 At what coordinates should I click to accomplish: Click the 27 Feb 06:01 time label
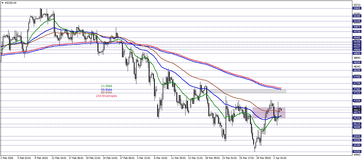(x=127, y=158)
